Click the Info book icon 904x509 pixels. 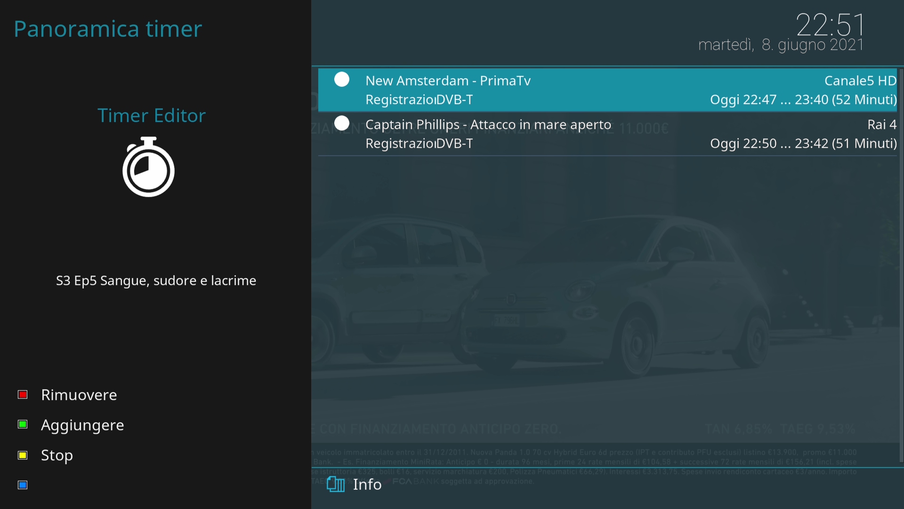(x=336, y=484)
